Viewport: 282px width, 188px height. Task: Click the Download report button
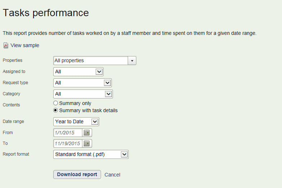point(77,175)
